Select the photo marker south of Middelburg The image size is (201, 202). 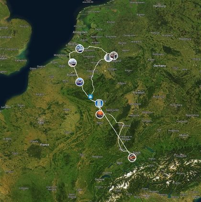coord(72,63)
